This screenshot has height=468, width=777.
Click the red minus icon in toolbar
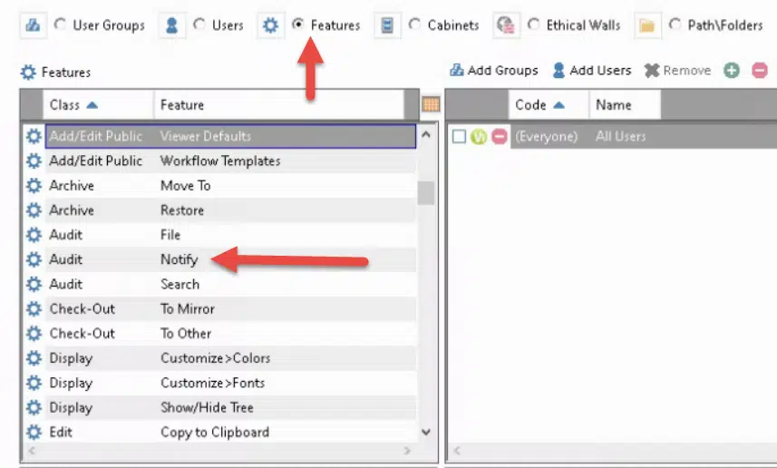(x=760, y=71)
